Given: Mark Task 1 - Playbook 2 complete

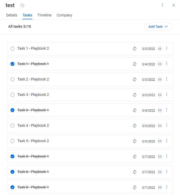Looking at the screenshot, I should pyautogui.click(x=12, y=48).
